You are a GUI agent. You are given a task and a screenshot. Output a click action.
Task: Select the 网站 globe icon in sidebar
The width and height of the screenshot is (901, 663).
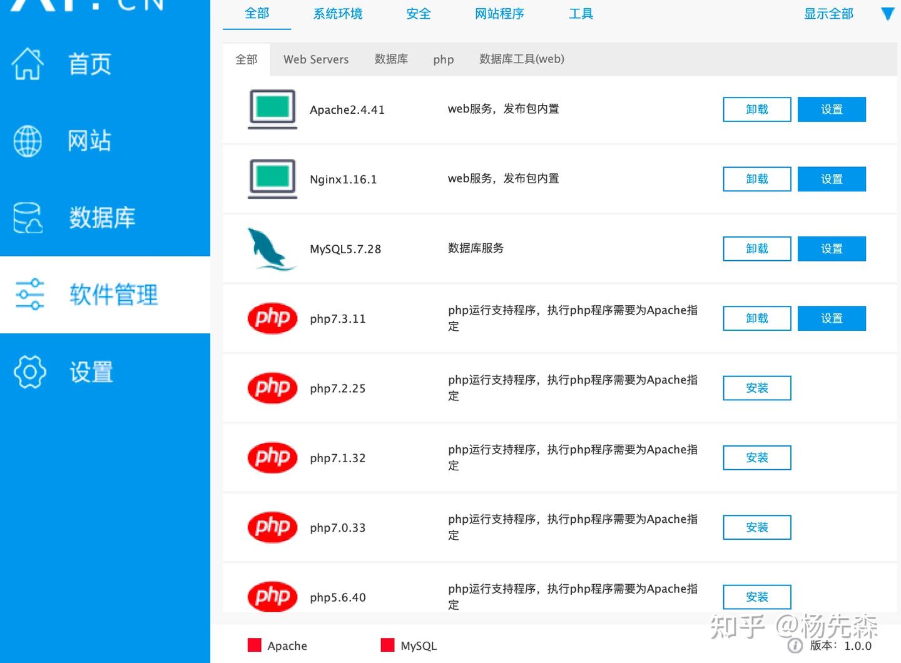point(28,141)
